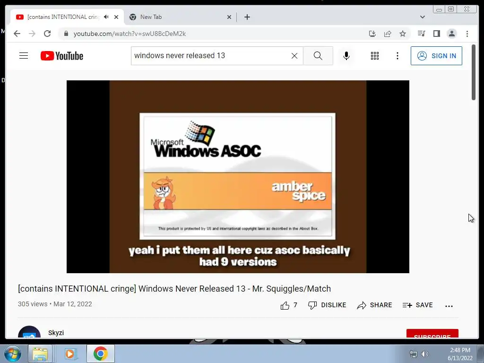Click the browser forward arrow

pos(32,34)
